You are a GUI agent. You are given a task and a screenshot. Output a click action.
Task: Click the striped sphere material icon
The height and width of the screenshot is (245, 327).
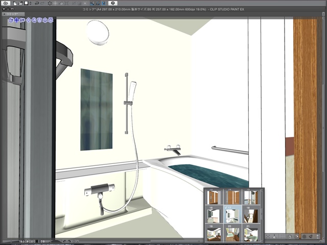click(305, 237)
